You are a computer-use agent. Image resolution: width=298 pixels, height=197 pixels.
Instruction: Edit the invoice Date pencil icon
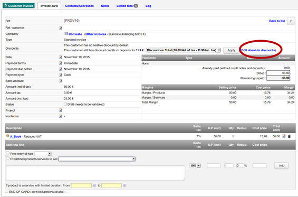[x=61, y=57]
